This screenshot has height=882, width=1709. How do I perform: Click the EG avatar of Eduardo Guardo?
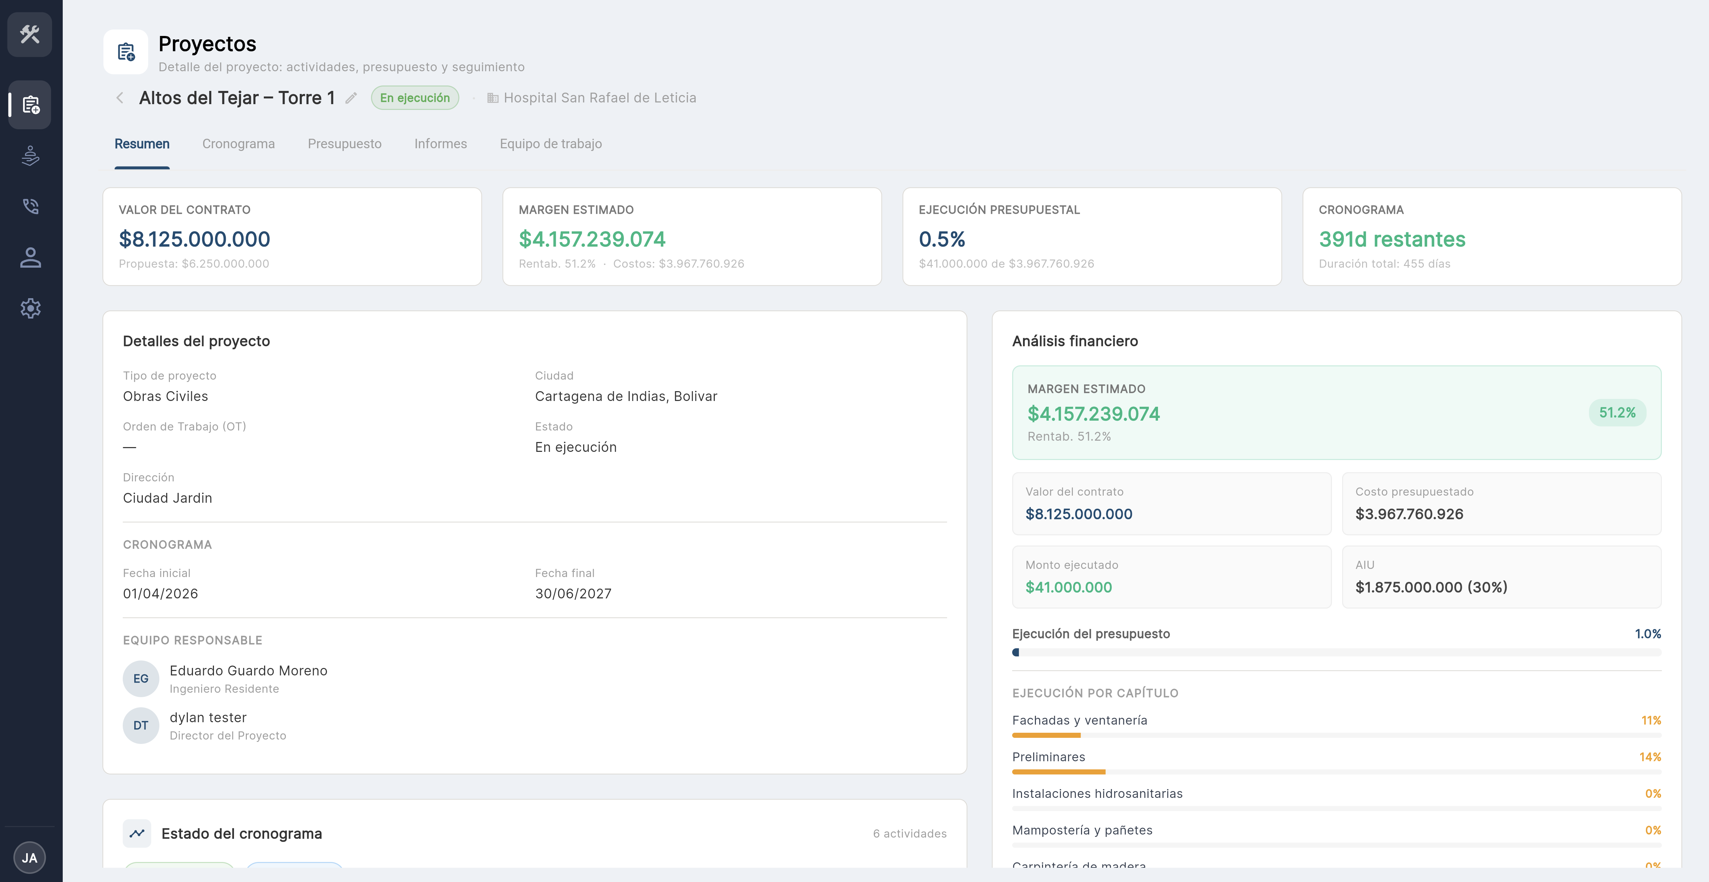[141, 679]
